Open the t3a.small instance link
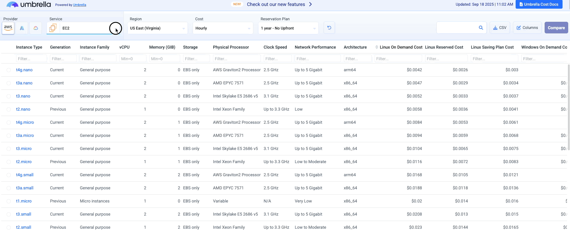The height and width of the screenshot is (232, 570). click(25, 188)
